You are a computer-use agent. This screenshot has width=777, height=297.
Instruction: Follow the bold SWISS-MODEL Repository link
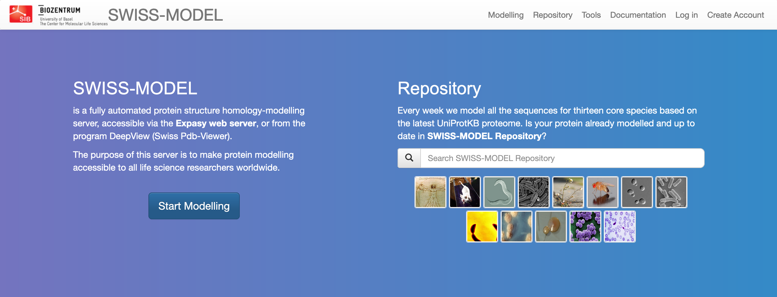click(x=484, y=136)
